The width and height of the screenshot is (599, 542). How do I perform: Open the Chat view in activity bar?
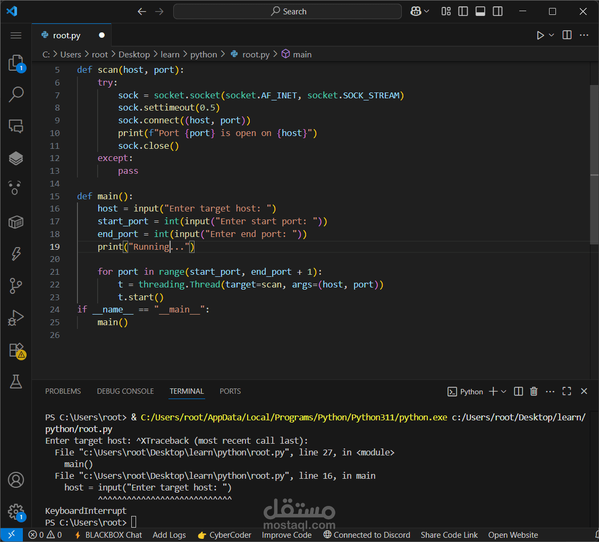16,126
